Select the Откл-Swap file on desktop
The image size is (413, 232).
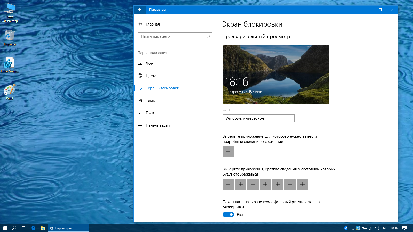pyautogui.click(x=10, y=65)
